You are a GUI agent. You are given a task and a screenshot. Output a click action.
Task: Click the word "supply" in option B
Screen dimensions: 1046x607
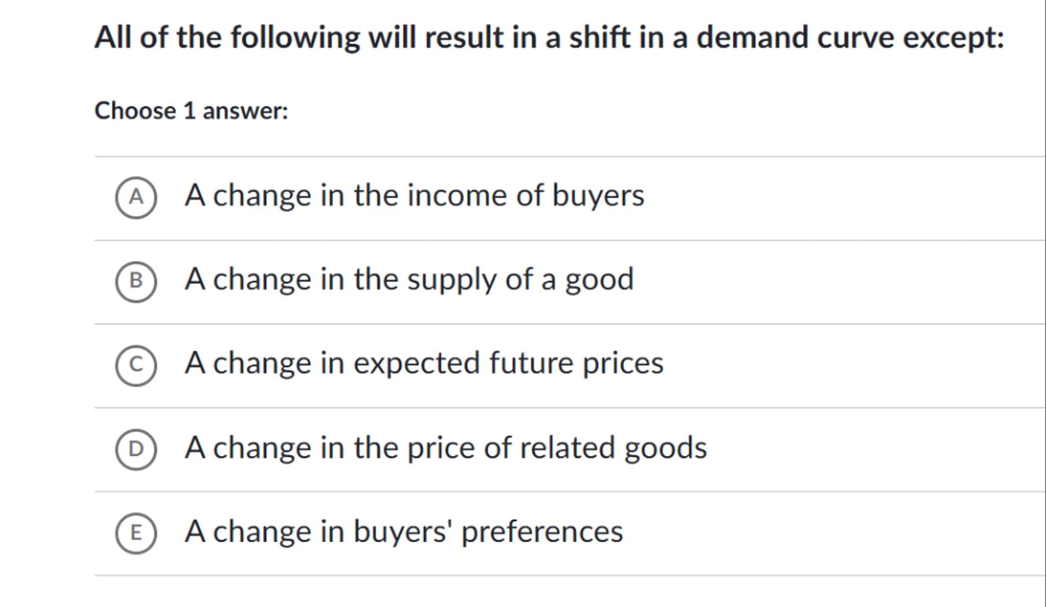(451, 280)
